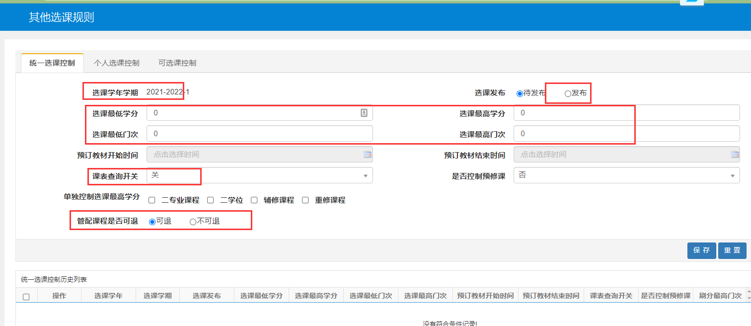Select the 待发布 radio option

pyautogui.click(x=520, y=93)
